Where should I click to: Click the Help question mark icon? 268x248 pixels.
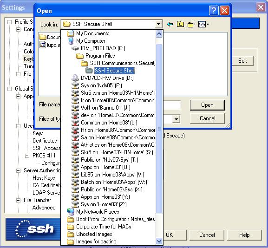point(214,11)
